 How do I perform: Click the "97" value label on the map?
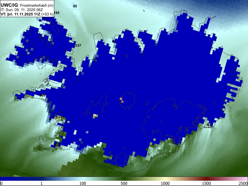tap(209, 124)
